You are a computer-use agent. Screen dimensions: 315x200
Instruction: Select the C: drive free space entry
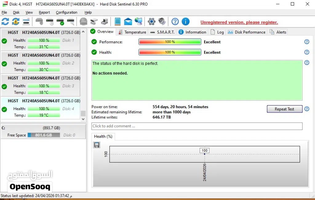click(x=43, y=131)
